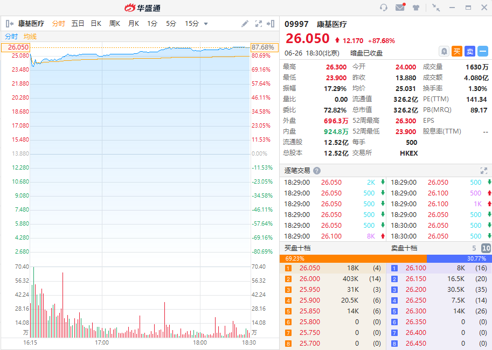The width and height of the screenshot is (492, 350).
Task: Click the 87.68% label on chart axis
Action: (x=265, y=47)
